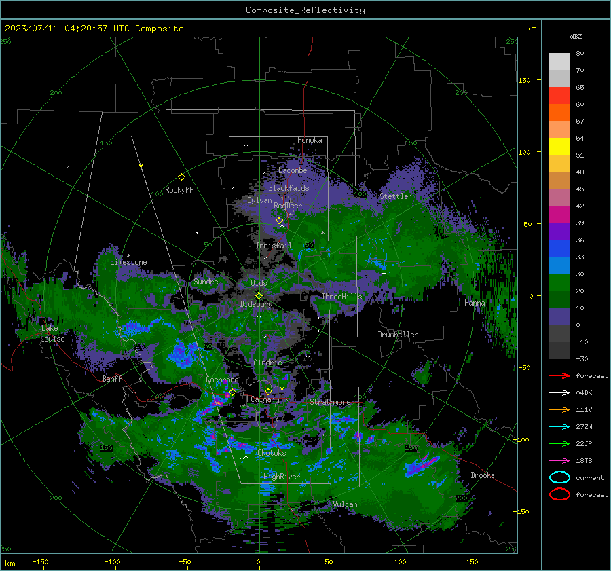This screenshot has width=611, height=571.
Task: Select the current legend text
Action: pos(590,477)
